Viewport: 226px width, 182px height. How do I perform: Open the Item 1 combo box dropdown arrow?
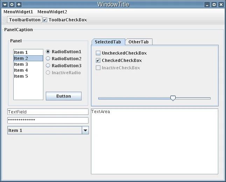[x=85, y=130]
